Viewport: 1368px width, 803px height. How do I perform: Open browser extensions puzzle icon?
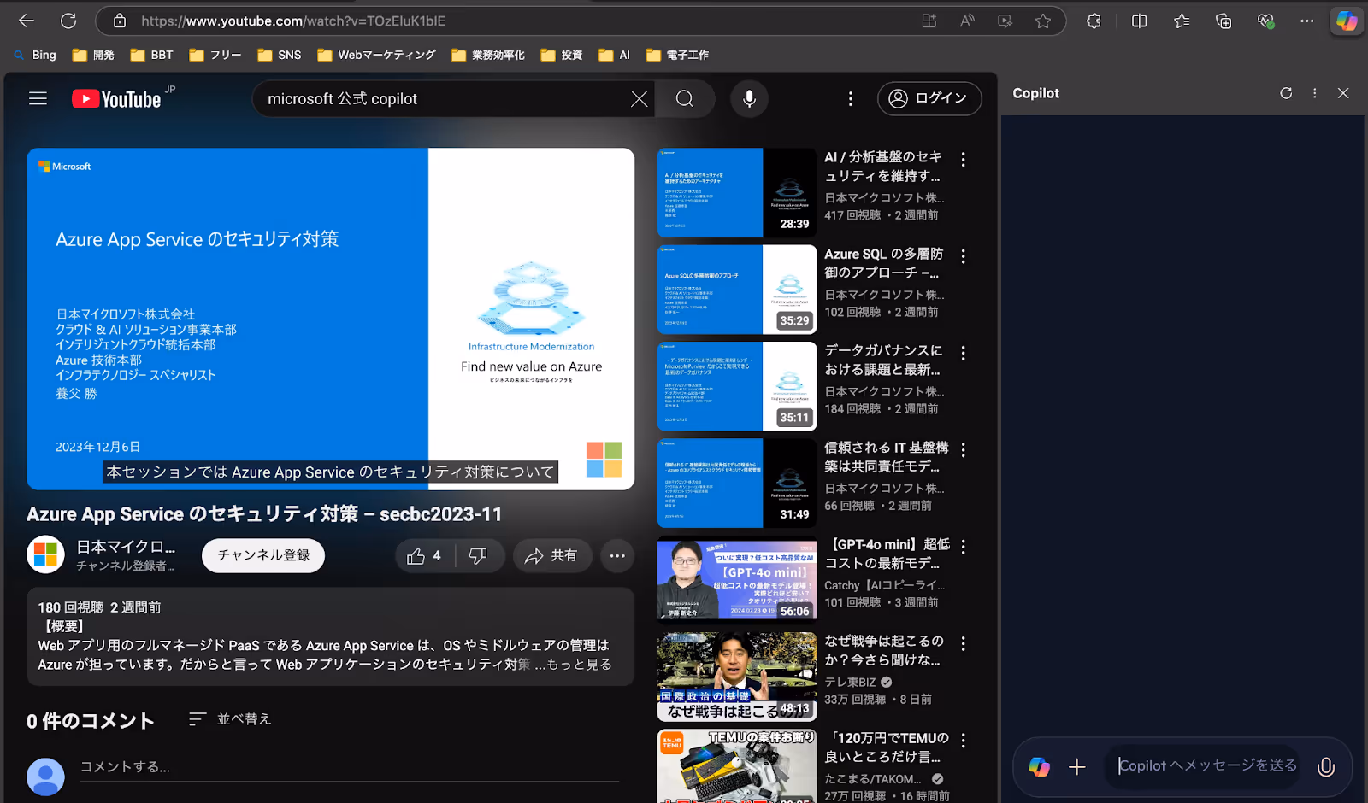click(x=1094, y=21)
